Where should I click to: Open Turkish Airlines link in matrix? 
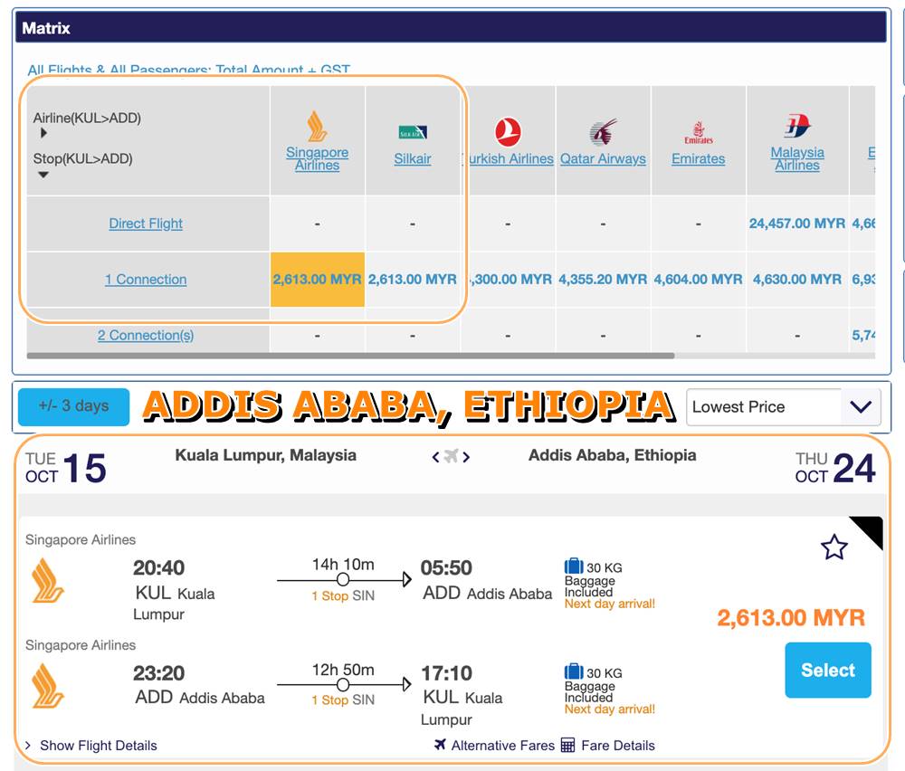(508, 158)
